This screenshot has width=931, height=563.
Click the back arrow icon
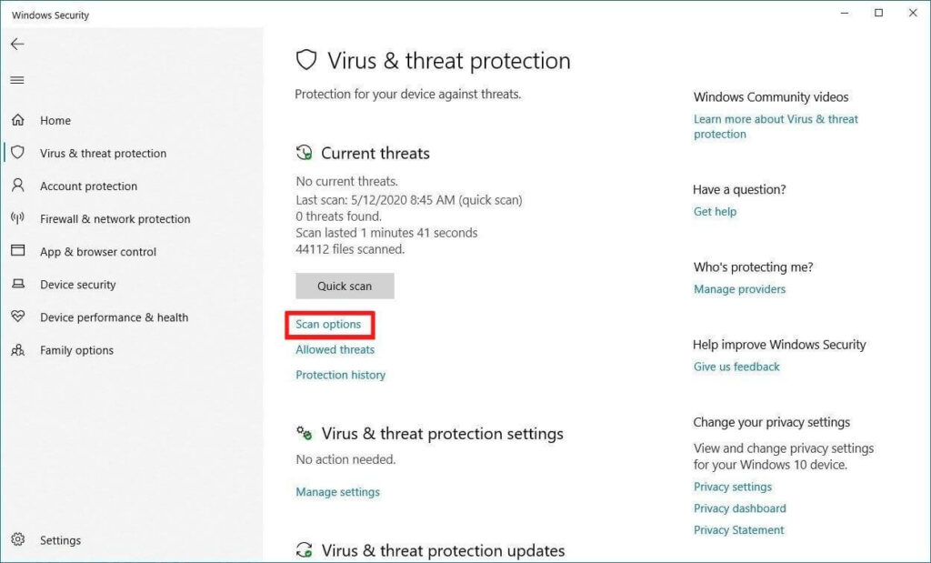[17, 44]
